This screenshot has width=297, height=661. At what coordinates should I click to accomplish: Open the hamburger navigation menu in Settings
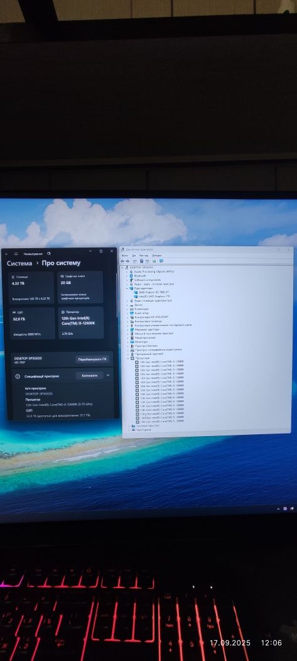pyautogui.click(x=16, y=254)
